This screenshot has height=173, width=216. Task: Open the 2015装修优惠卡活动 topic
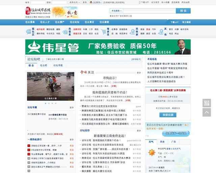[x=58, y=115]
